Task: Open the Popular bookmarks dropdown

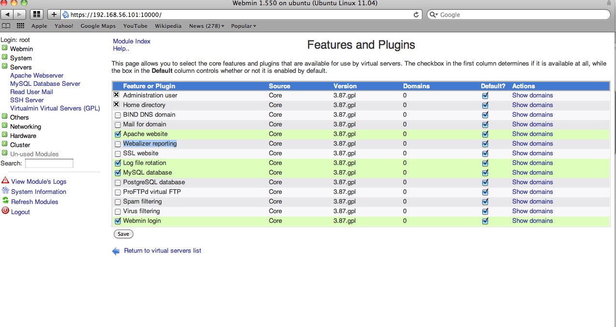Action: [x=243, y=26]
